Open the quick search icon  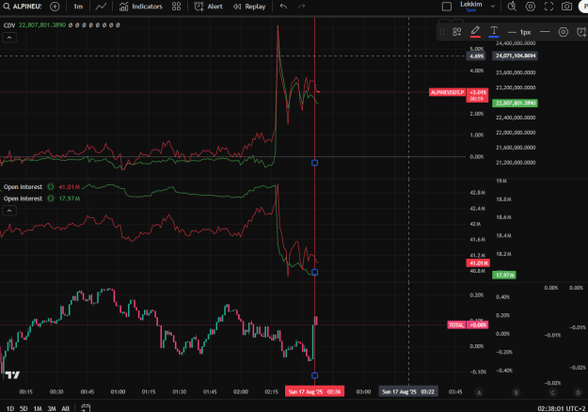coord(512,7)
